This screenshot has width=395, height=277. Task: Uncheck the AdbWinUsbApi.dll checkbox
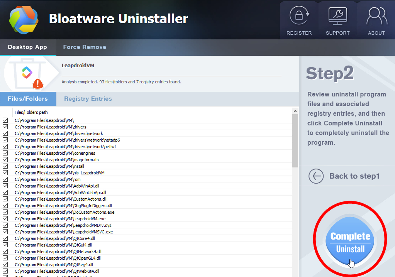(5, 193)
